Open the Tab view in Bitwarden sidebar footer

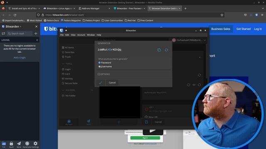4,145
